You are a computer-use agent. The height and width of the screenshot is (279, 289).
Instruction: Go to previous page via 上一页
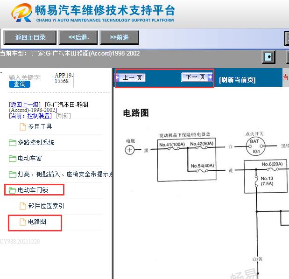tap(130, 77)
